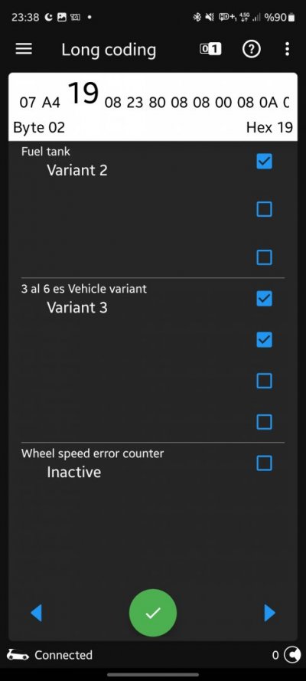
Task: Open the Fuel tank Variant 2 option
Action: tap(77, 170)
